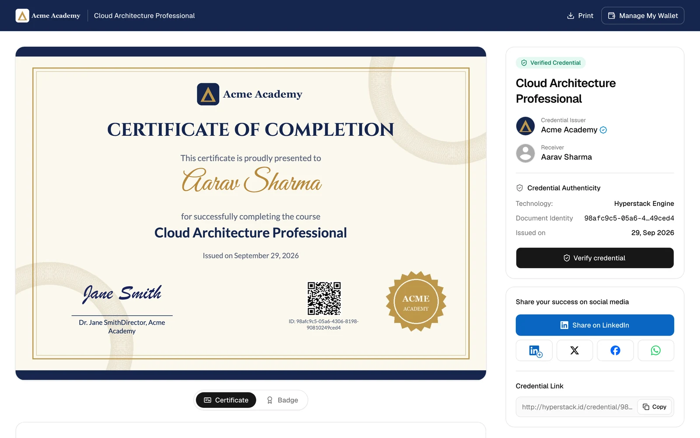This screenshot has width=700, height=438.
Task: Share the credential on WhatsApp
Action: (x=656, y=350)
